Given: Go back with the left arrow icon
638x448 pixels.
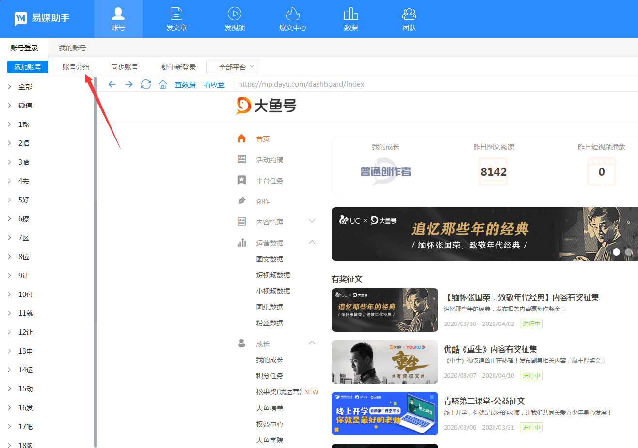Looking at the screenshot, I should pyautogui.click(x=112, y=84).
